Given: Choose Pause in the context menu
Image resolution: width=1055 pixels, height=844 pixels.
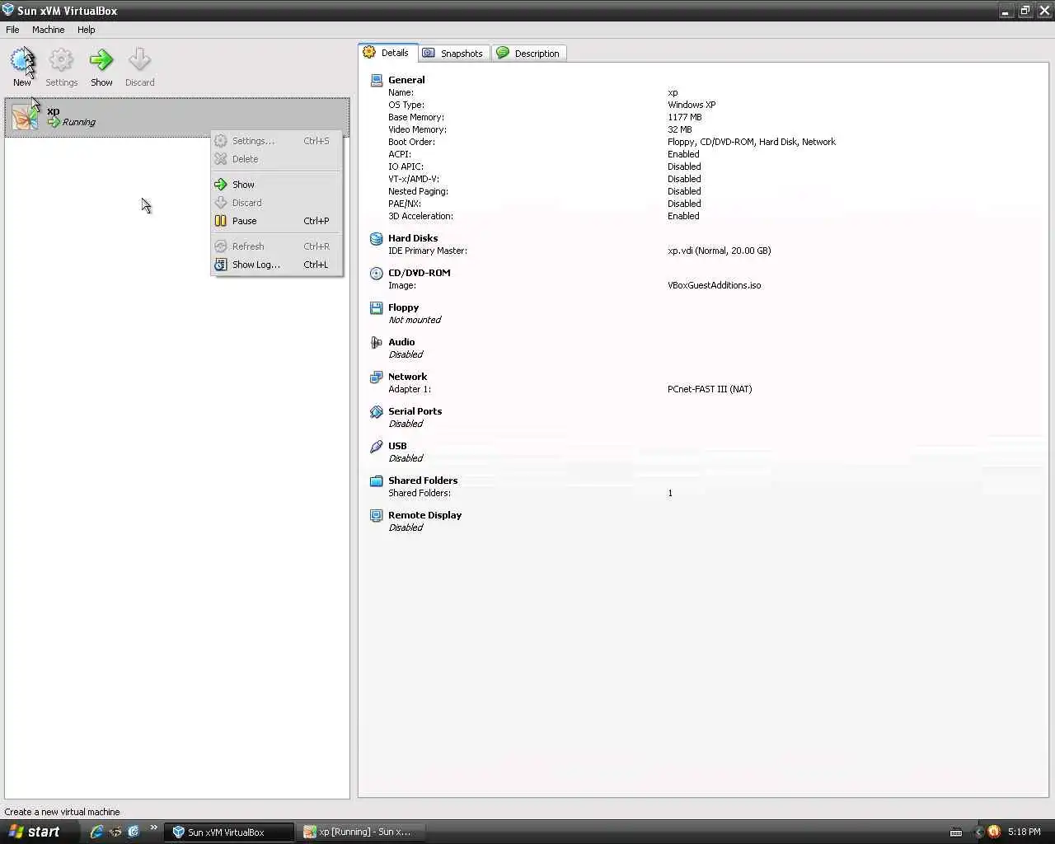Looking at the screenshot, I should point(277,221).
